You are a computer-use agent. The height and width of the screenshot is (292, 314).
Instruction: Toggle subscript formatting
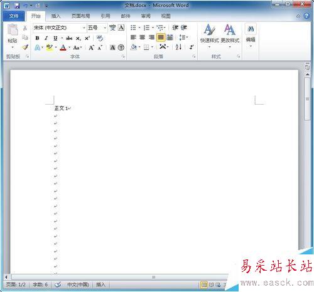78,38
